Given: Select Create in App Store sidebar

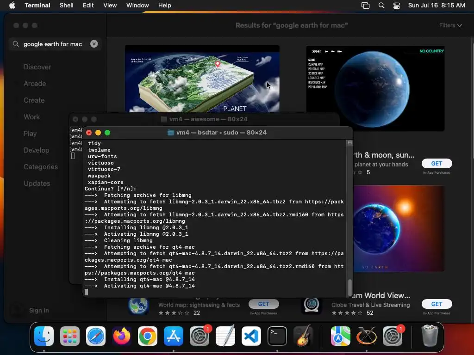Looking at the screenshot, I should [x=34, y=100].
